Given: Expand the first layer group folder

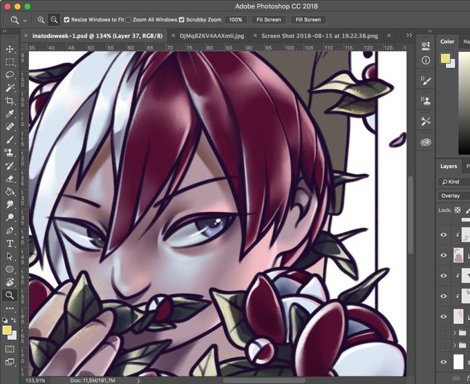Looking at the screenshot, I should [455, 332].
